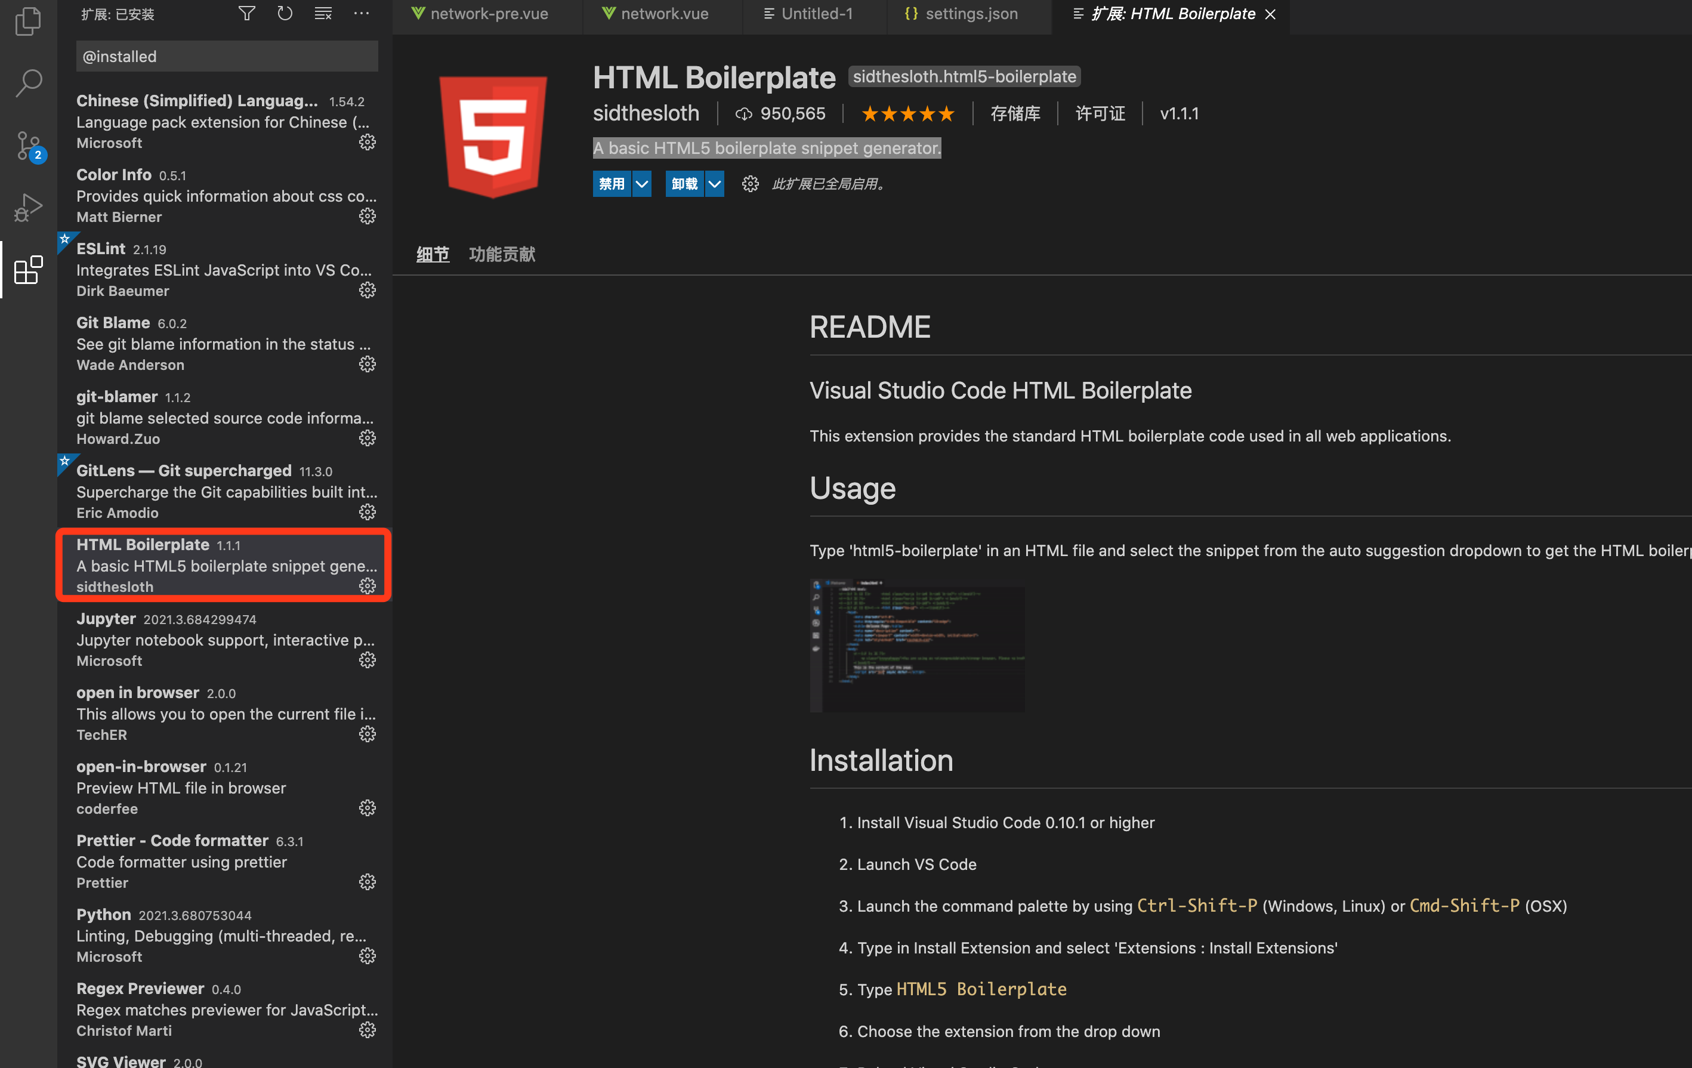Open Source Control view with badge
The width and height of the screenshot is (1692, 1068).
(28, 146)
